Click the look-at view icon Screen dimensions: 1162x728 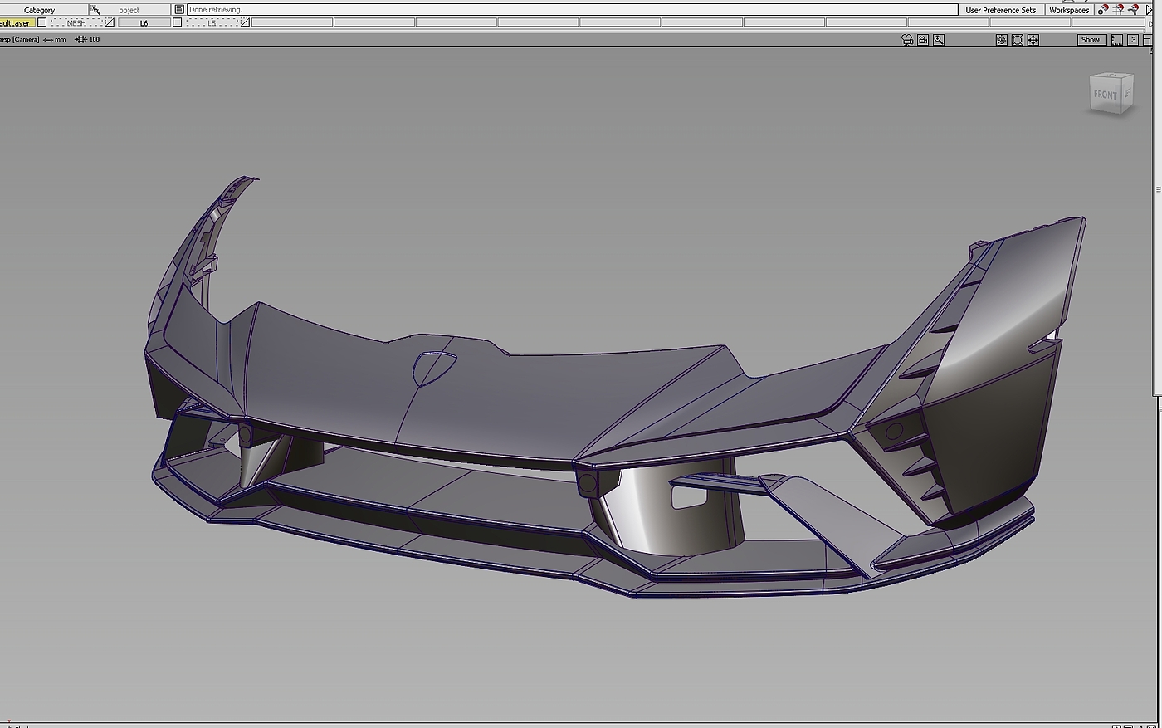[1002, 40]
